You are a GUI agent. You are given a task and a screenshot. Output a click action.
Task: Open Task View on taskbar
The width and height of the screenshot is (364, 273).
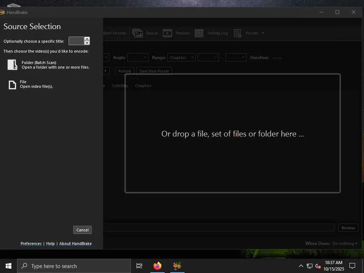click(x=139, y=266)
